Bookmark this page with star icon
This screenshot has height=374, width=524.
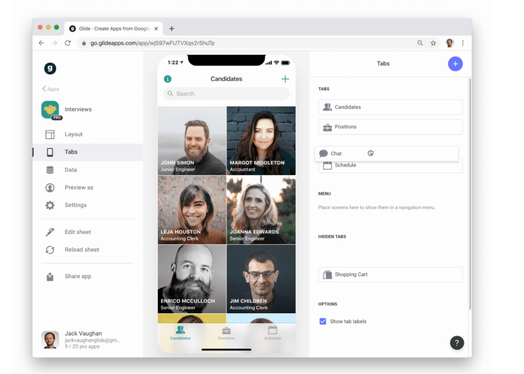click(434, 43)
